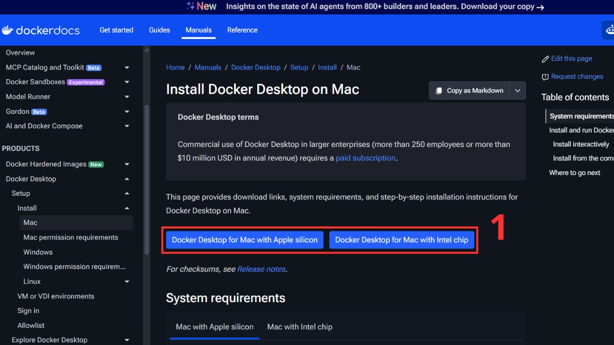The height and width of the screenshot is (345, 614).
Task: Jump to Install interactively in table of contents
Action: [581, 144]
